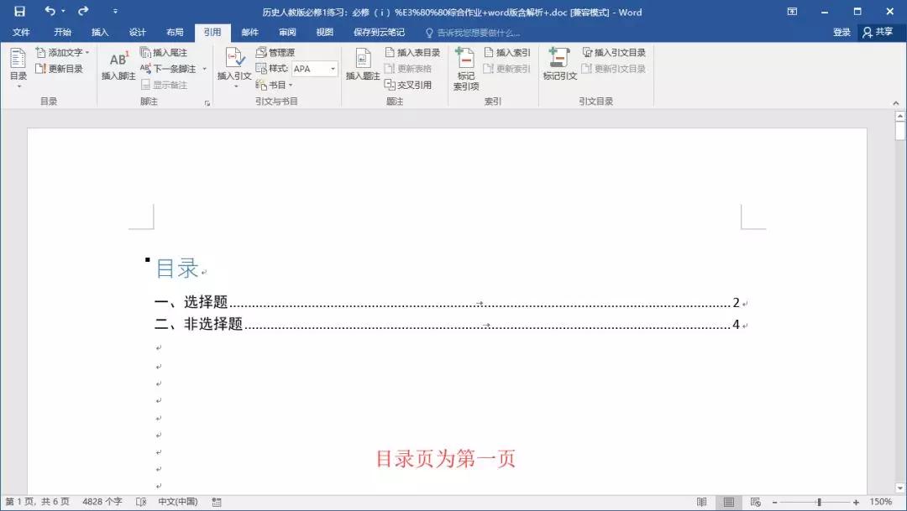Screen dimensions: 907x511
Task: 切换到视图选项卡
Action: (326, 32)
